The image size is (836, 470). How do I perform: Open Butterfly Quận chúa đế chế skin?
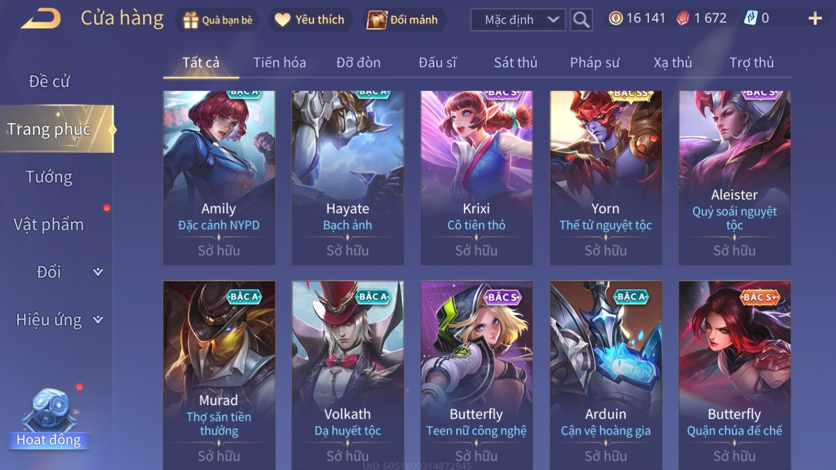coord(734,375)
